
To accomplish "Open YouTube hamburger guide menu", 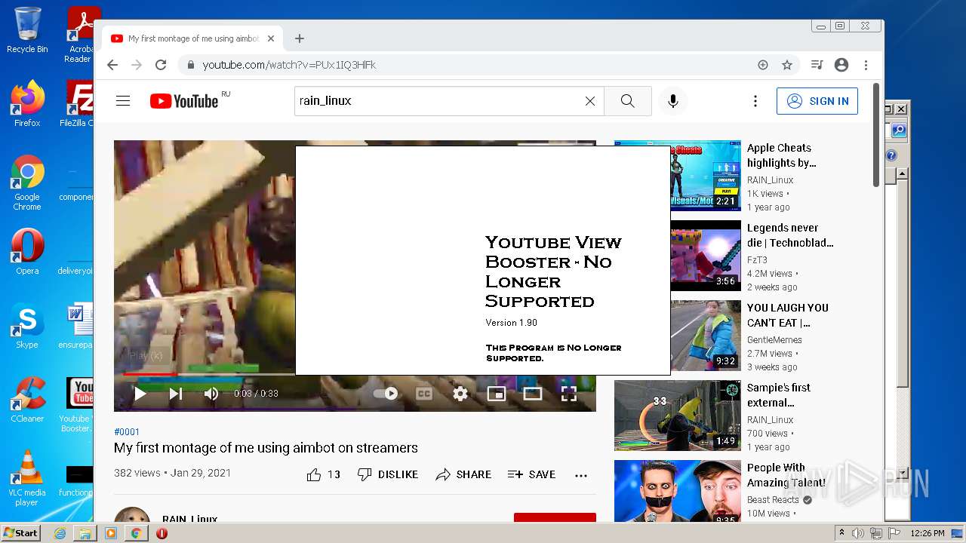I will (x=123, y=101).
